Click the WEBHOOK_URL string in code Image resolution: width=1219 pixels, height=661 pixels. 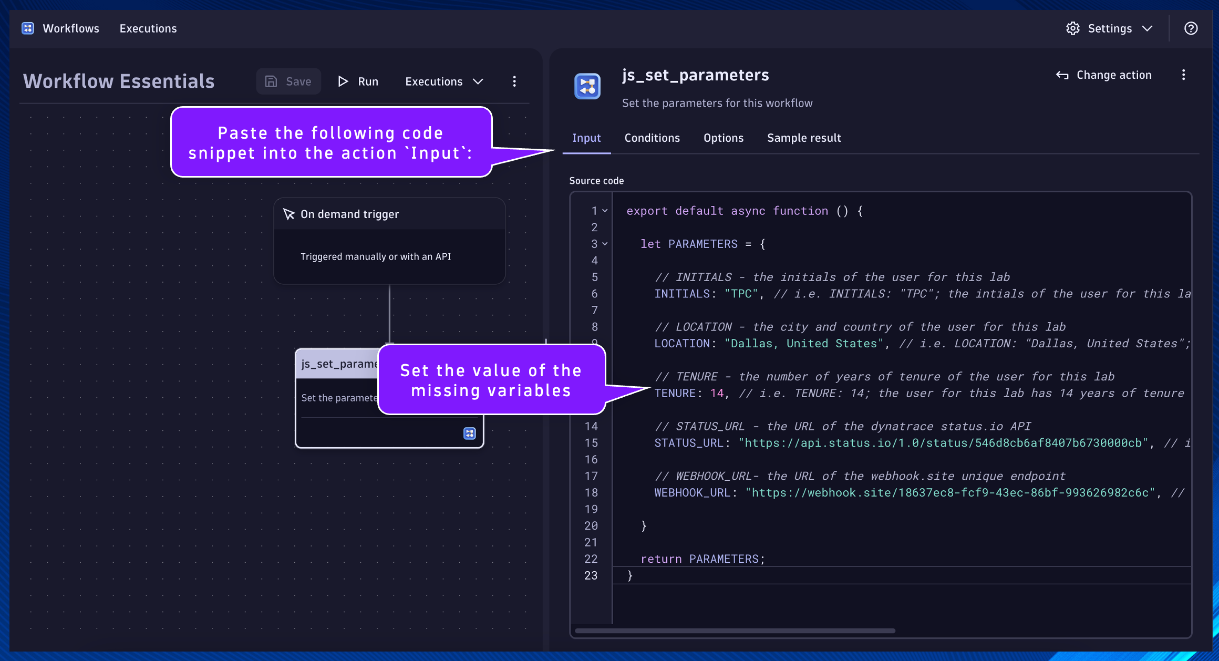(950, 493)
